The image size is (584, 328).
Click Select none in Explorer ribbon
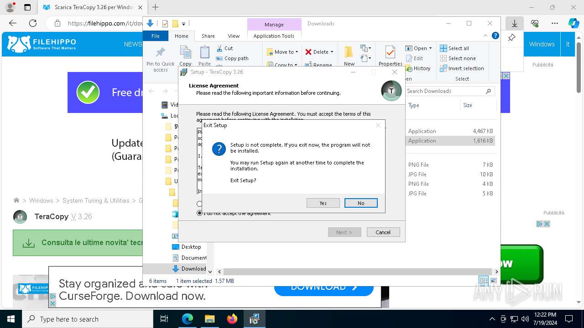click(458, 58)
